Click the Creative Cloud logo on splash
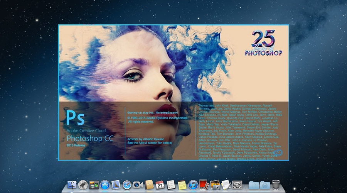 (278, 153)
